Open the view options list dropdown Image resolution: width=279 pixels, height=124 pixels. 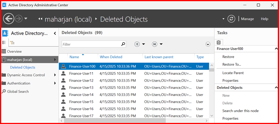140,44
